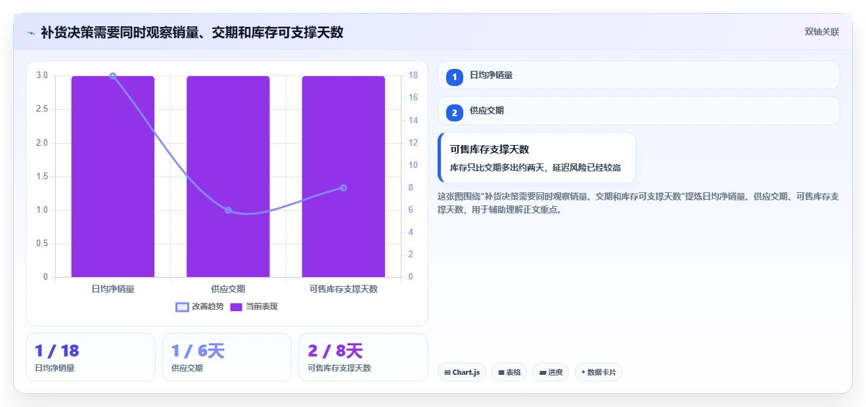Click the 表格 tag
The height and width of the screenshot is (407, 866).
(x=509, y=372)
